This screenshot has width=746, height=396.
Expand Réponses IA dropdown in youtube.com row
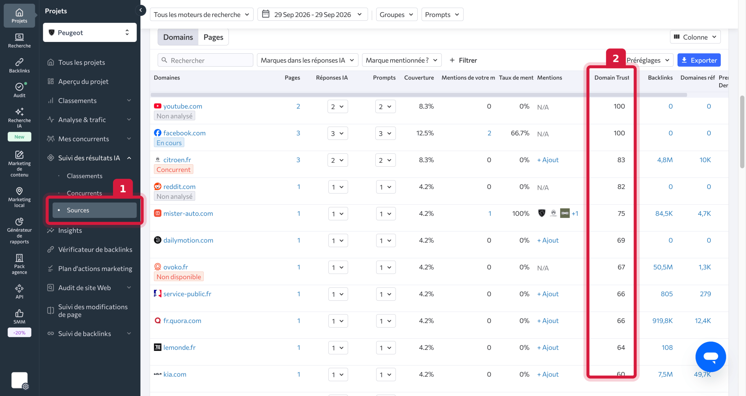[x=337, y=107]
